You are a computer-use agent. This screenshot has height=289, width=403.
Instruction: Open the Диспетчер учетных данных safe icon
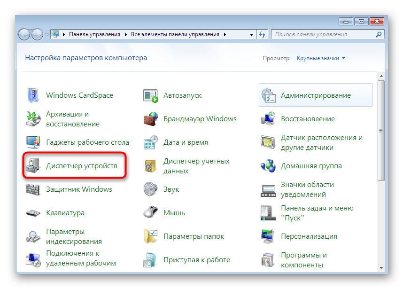(x=151, y=166)
